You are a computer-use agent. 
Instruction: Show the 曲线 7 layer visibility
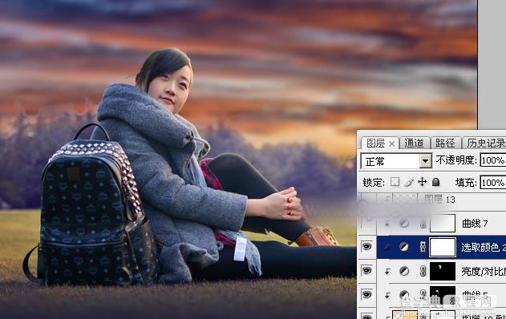coord(367,223)
